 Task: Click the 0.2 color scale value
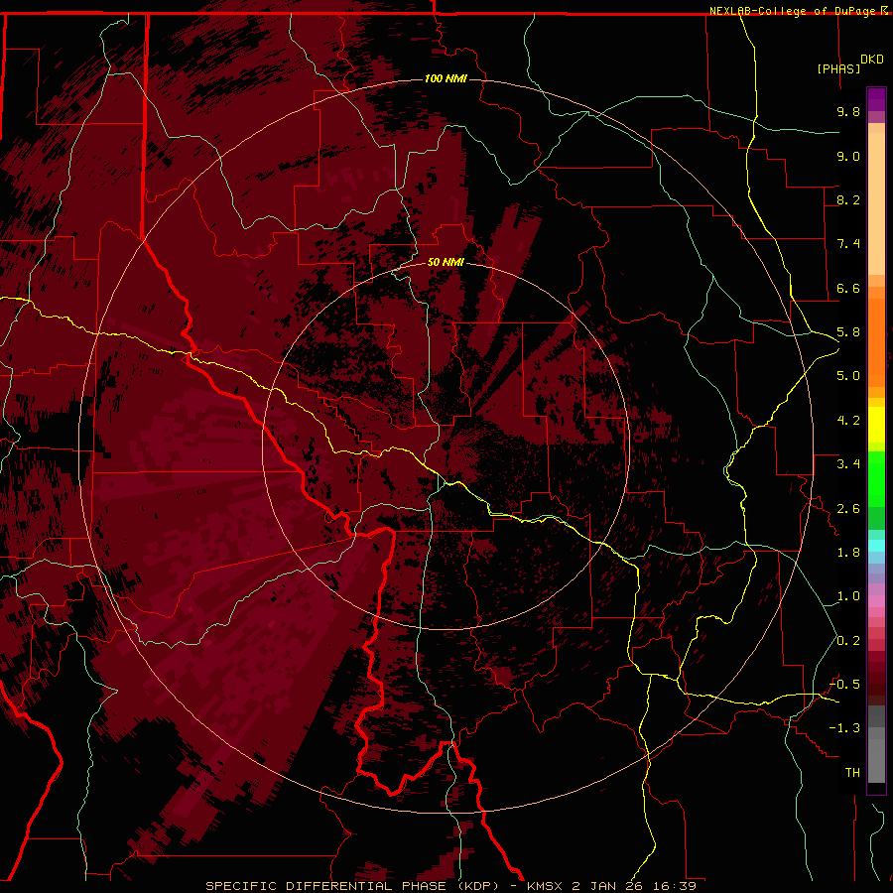pos(848,641)
